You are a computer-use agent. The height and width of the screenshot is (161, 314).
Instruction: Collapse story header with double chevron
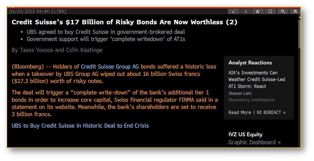295,12
